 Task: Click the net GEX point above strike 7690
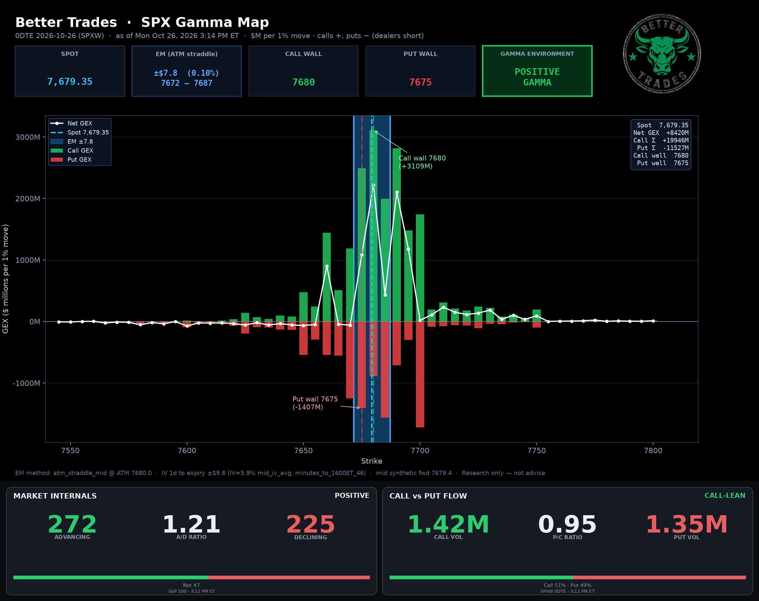[x=397, y=192]
